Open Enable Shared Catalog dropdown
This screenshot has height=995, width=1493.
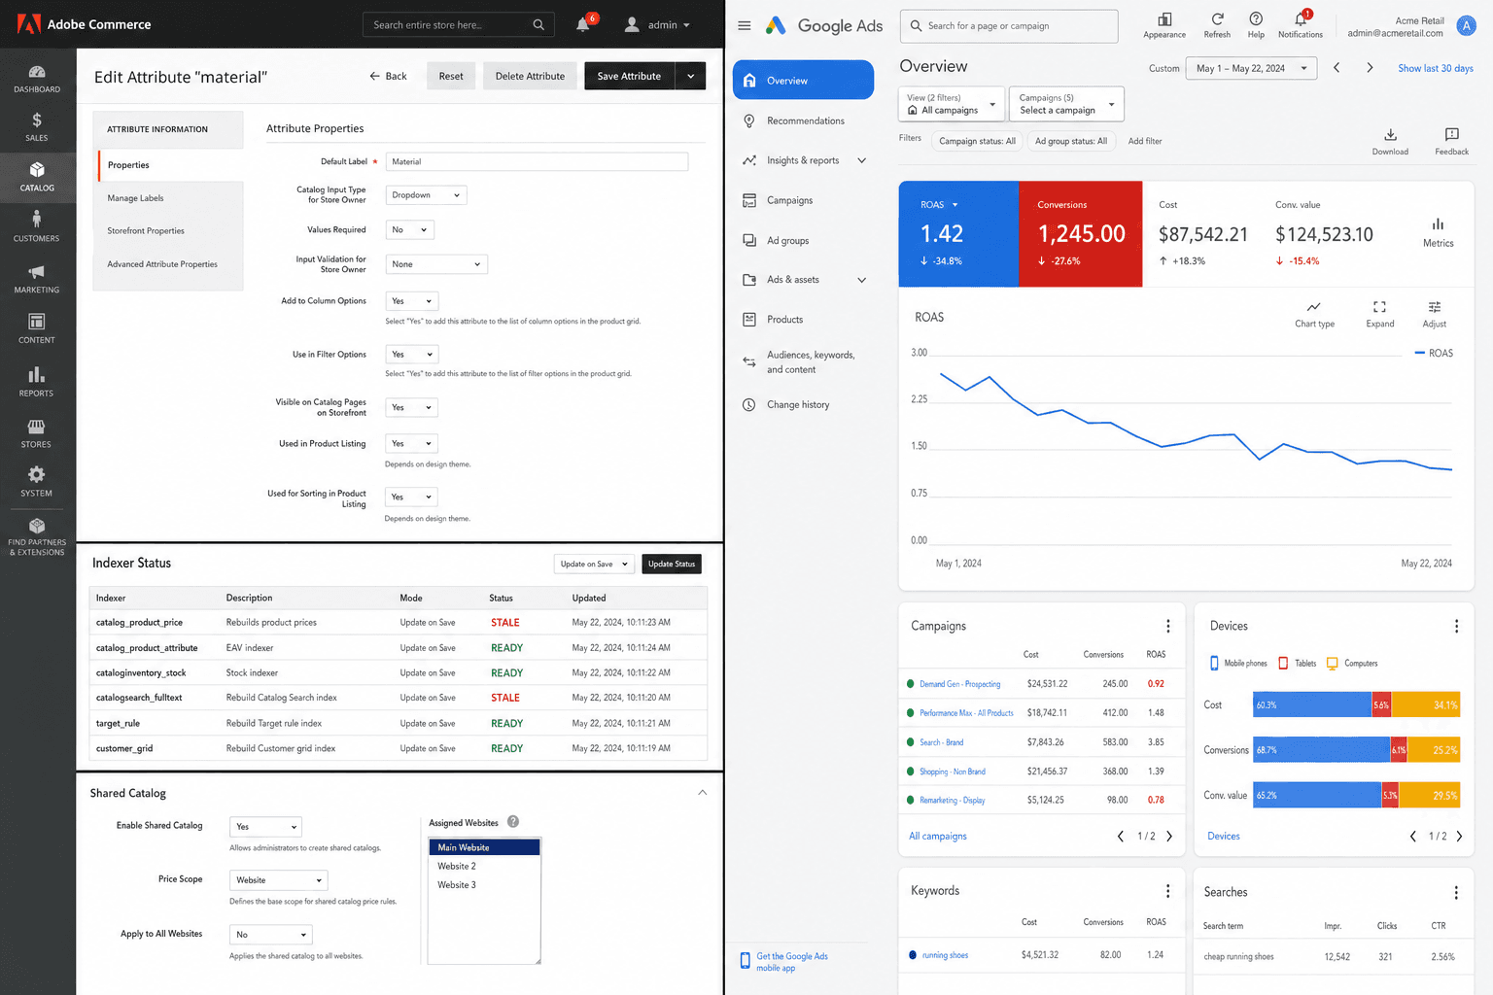266,827
